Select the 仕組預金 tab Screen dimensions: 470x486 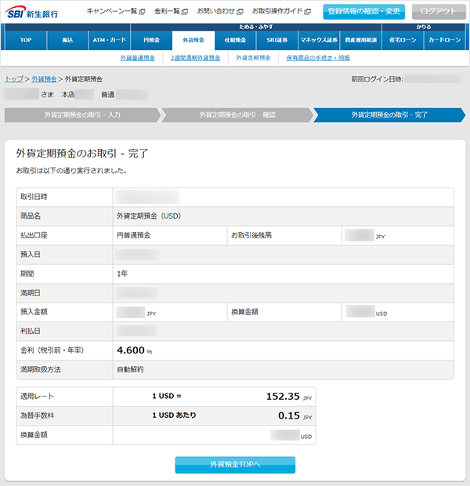234,39
